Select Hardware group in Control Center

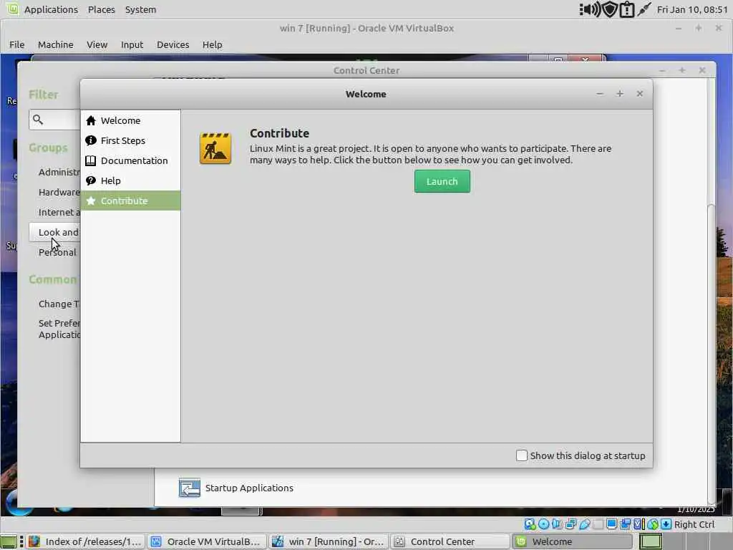pos(59,192)
